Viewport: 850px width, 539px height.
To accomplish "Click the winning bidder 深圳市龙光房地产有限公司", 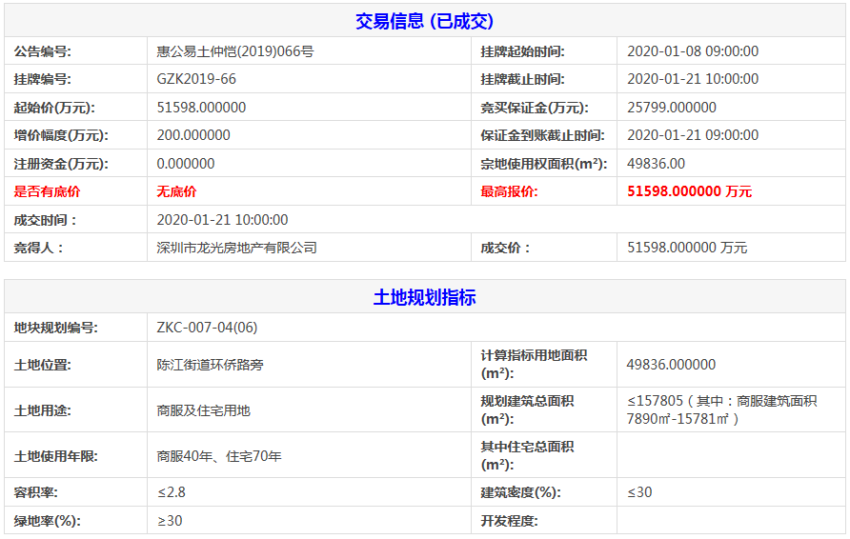I will pos(236,248).
